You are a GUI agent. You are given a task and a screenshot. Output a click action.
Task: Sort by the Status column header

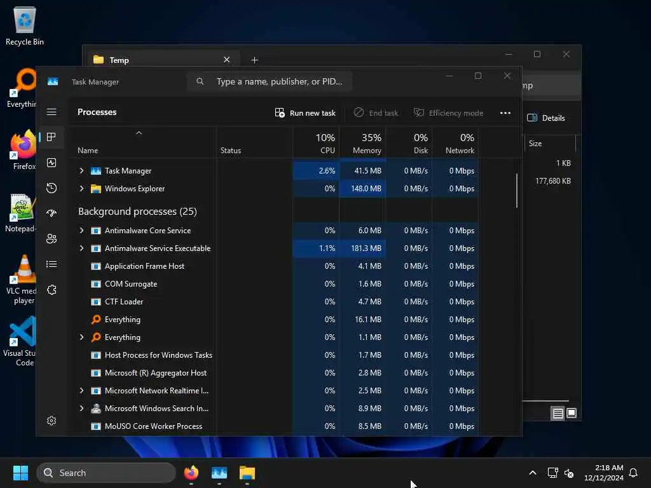point(254,143)
